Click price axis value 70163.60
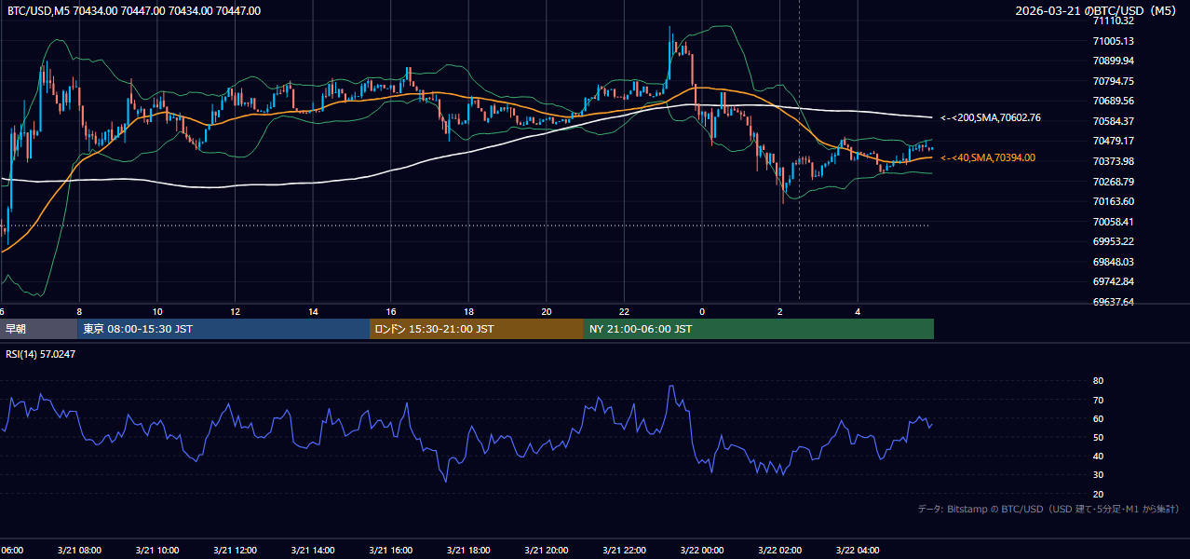The height and width of the screenshot is (559, 1190). tap(1113, 201)
